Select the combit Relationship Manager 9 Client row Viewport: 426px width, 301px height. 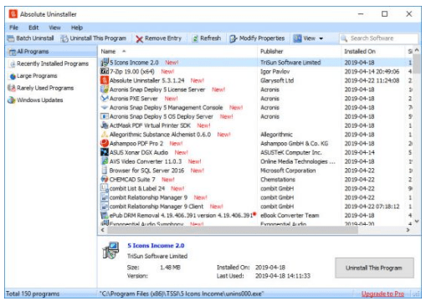256,207
